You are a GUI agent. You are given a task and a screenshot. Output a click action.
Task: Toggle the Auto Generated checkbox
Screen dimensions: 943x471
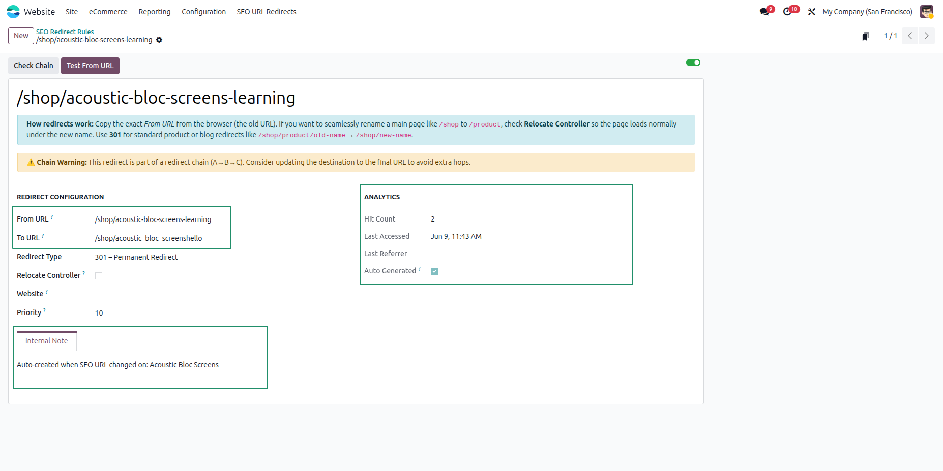[x=434, y=271]
